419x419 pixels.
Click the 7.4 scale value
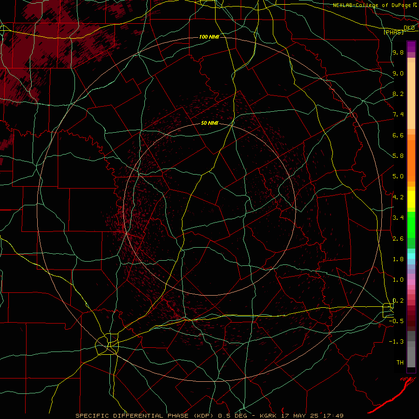pos(398,115)
